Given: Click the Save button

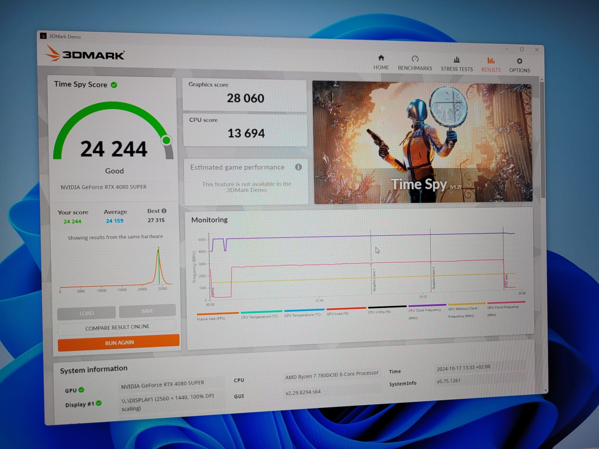Looking at the screenshot, I should [147, 311].
